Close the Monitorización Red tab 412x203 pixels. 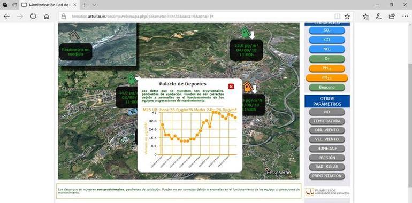(x=74, y=5)
